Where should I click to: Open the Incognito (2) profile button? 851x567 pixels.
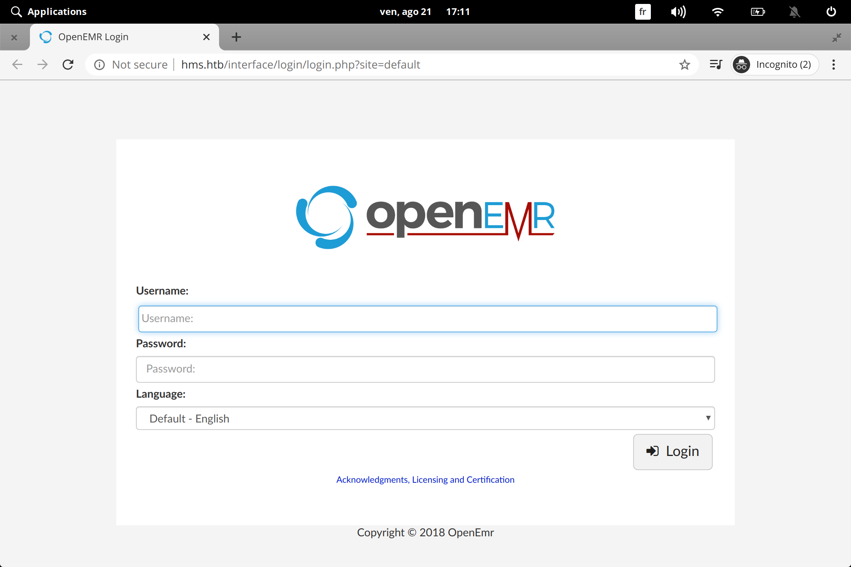pos(775,65)
